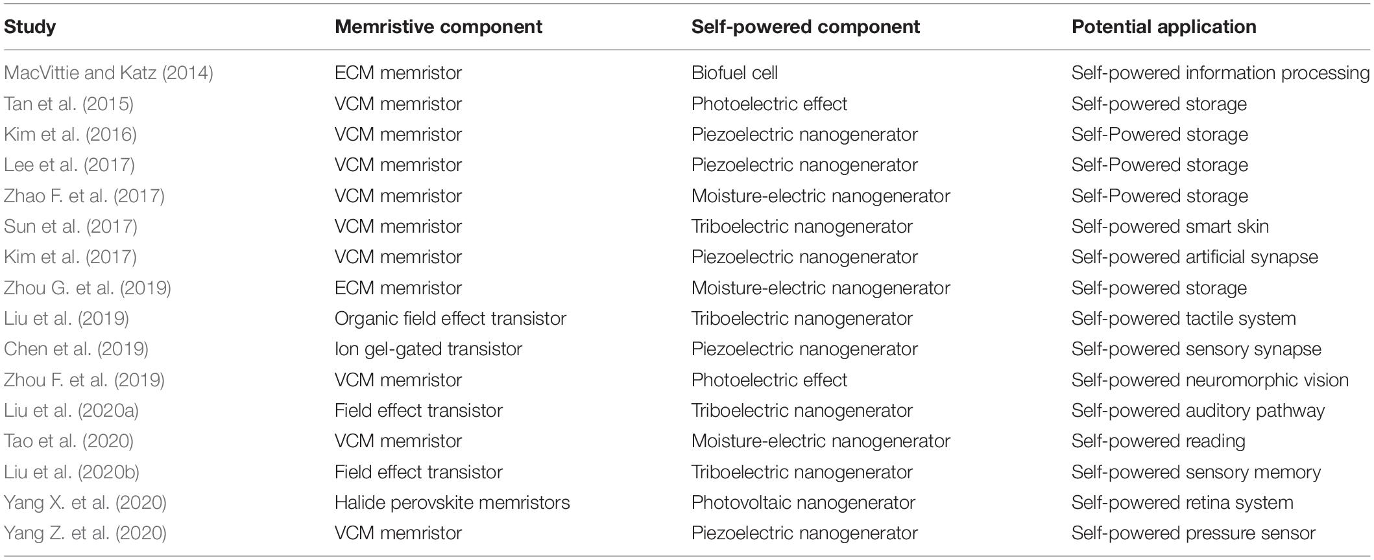Open the Lee et al. (2017) citation
The image size is (1374, 560).
[69, 165]
